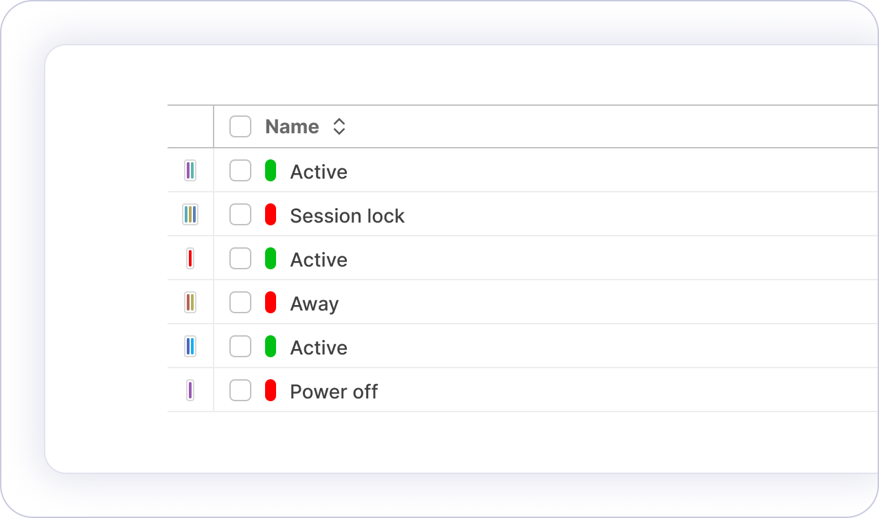
Task: Click the single red bar row icon
Action: 190,258
